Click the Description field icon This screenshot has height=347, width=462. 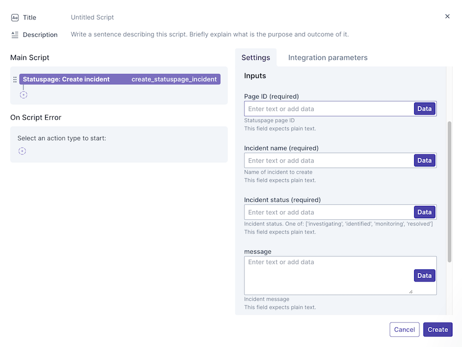(x=15, y=35)
